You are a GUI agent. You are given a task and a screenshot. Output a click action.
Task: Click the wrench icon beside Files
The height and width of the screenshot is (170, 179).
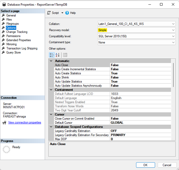click(3, 19)
